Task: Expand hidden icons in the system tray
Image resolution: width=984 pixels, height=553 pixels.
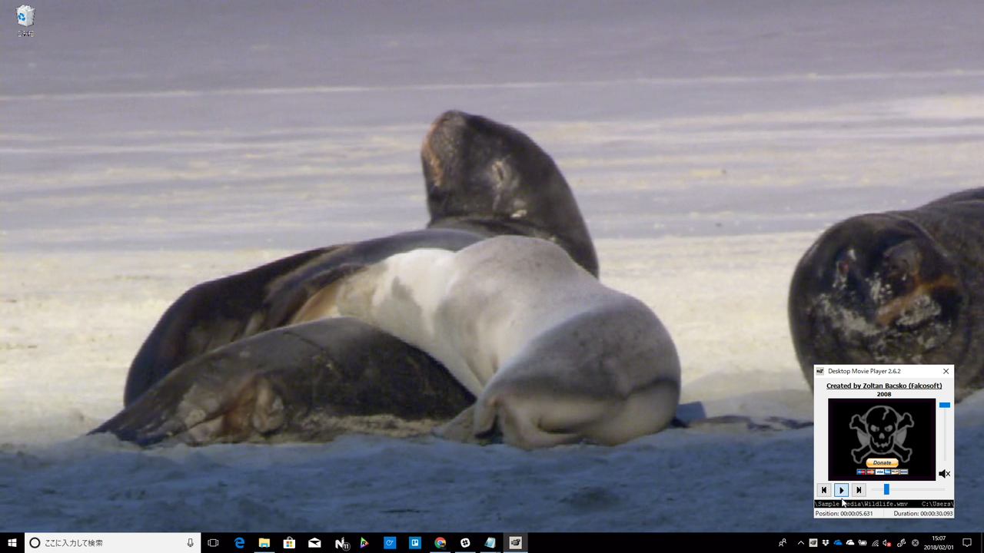Action: click(x=800, y=543)
